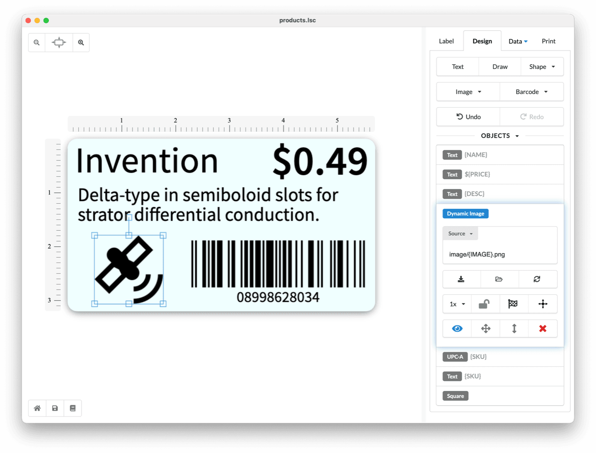Open a file for the dynamic image
Viewport: 596px width, 453px height.
click(x=499, y=279)
